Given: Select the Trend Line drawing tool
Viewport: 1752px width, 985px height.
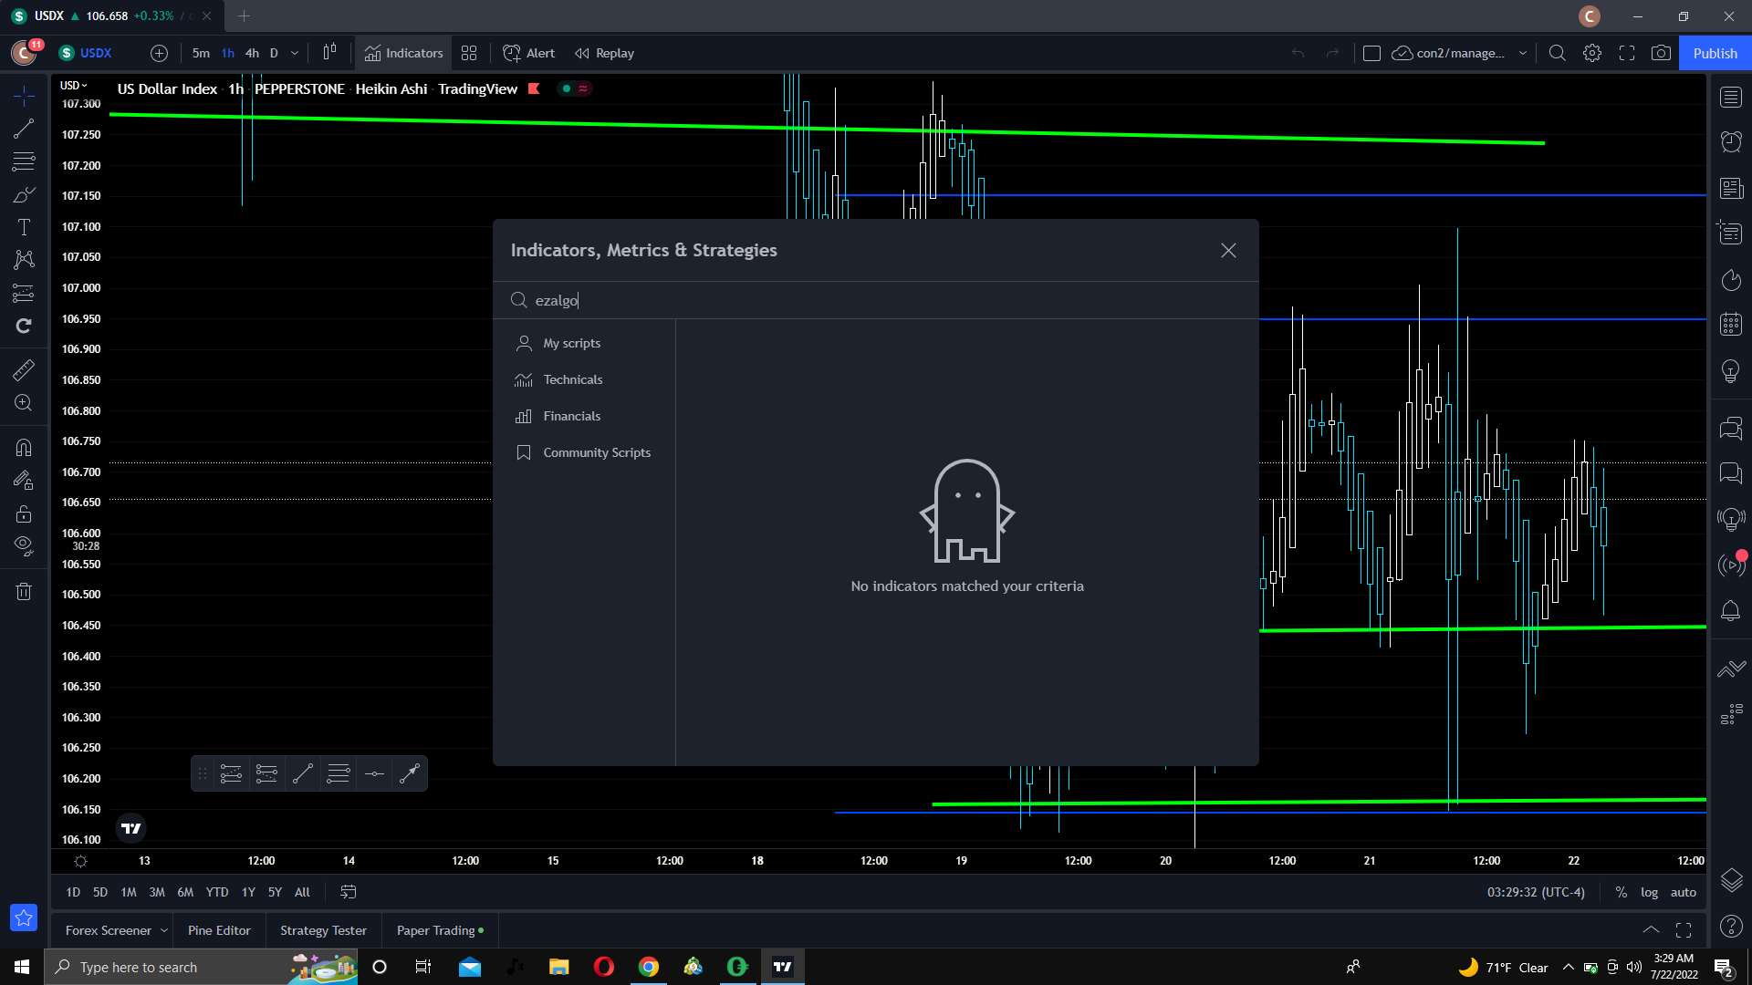Looking at the screenshot, I should tap(24, 130).
